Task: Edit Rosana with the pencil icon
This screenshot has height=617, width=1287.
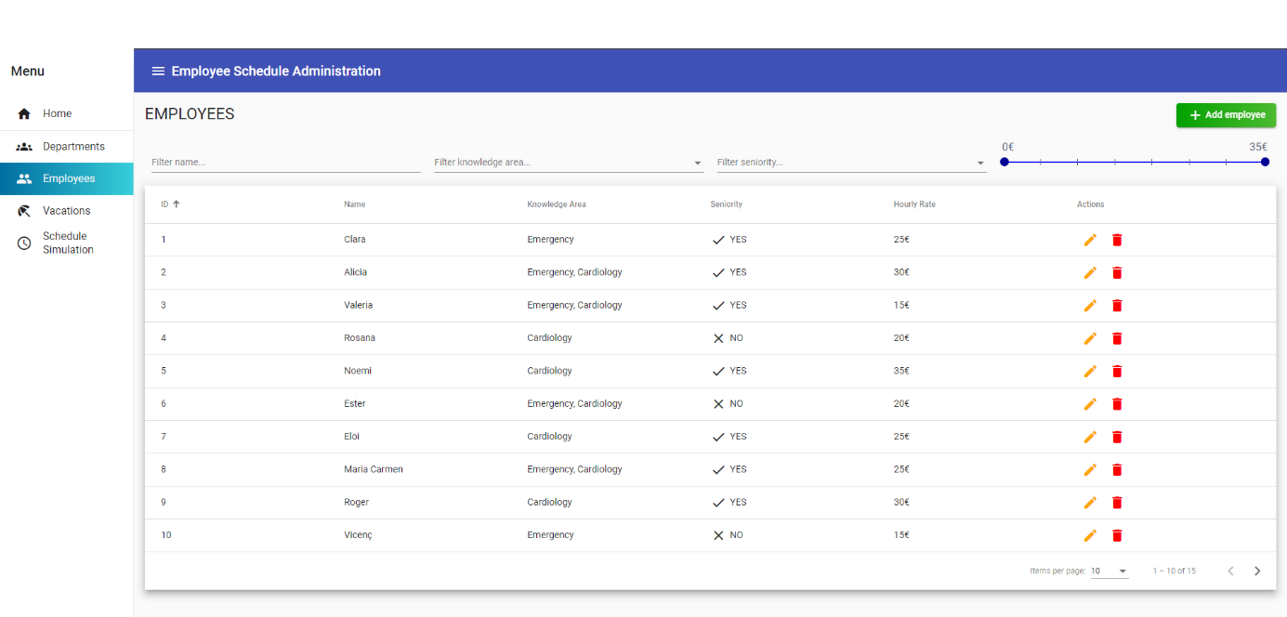Action: 1090,338
